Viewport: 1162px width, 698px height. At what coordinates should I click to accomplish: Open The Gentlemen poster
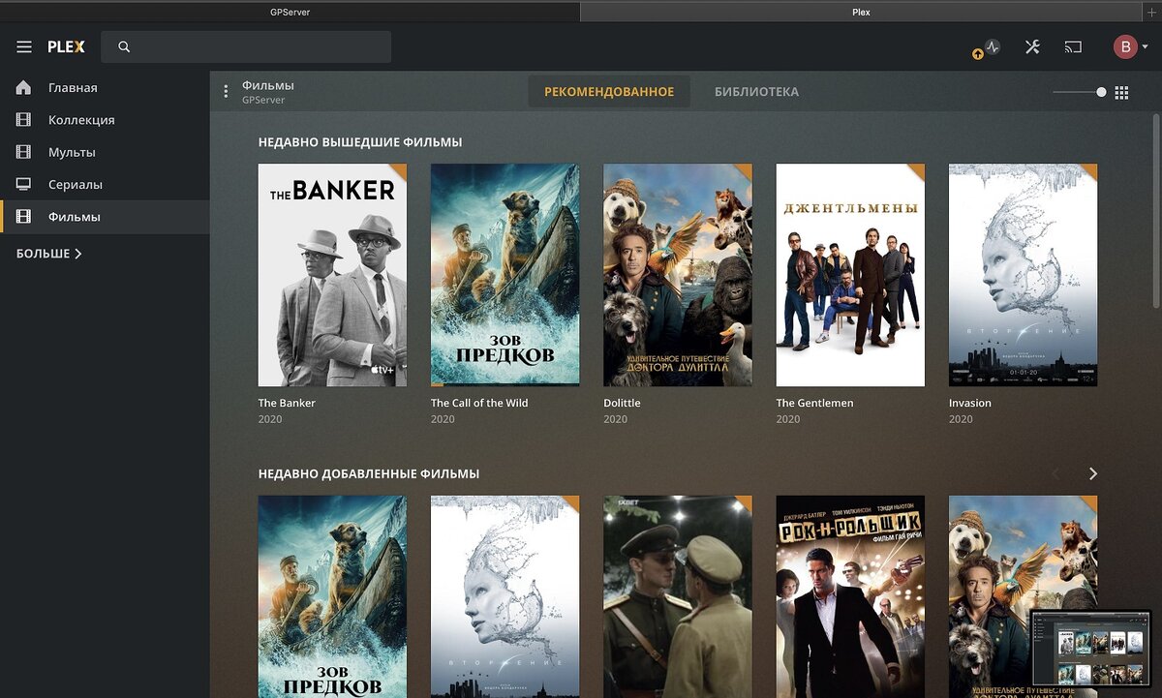pyautogui.click(x=850, y=275)
